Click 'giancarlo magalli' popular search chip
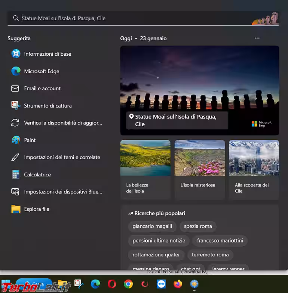This screenshot has height=293, width=288. coord(152,226)
